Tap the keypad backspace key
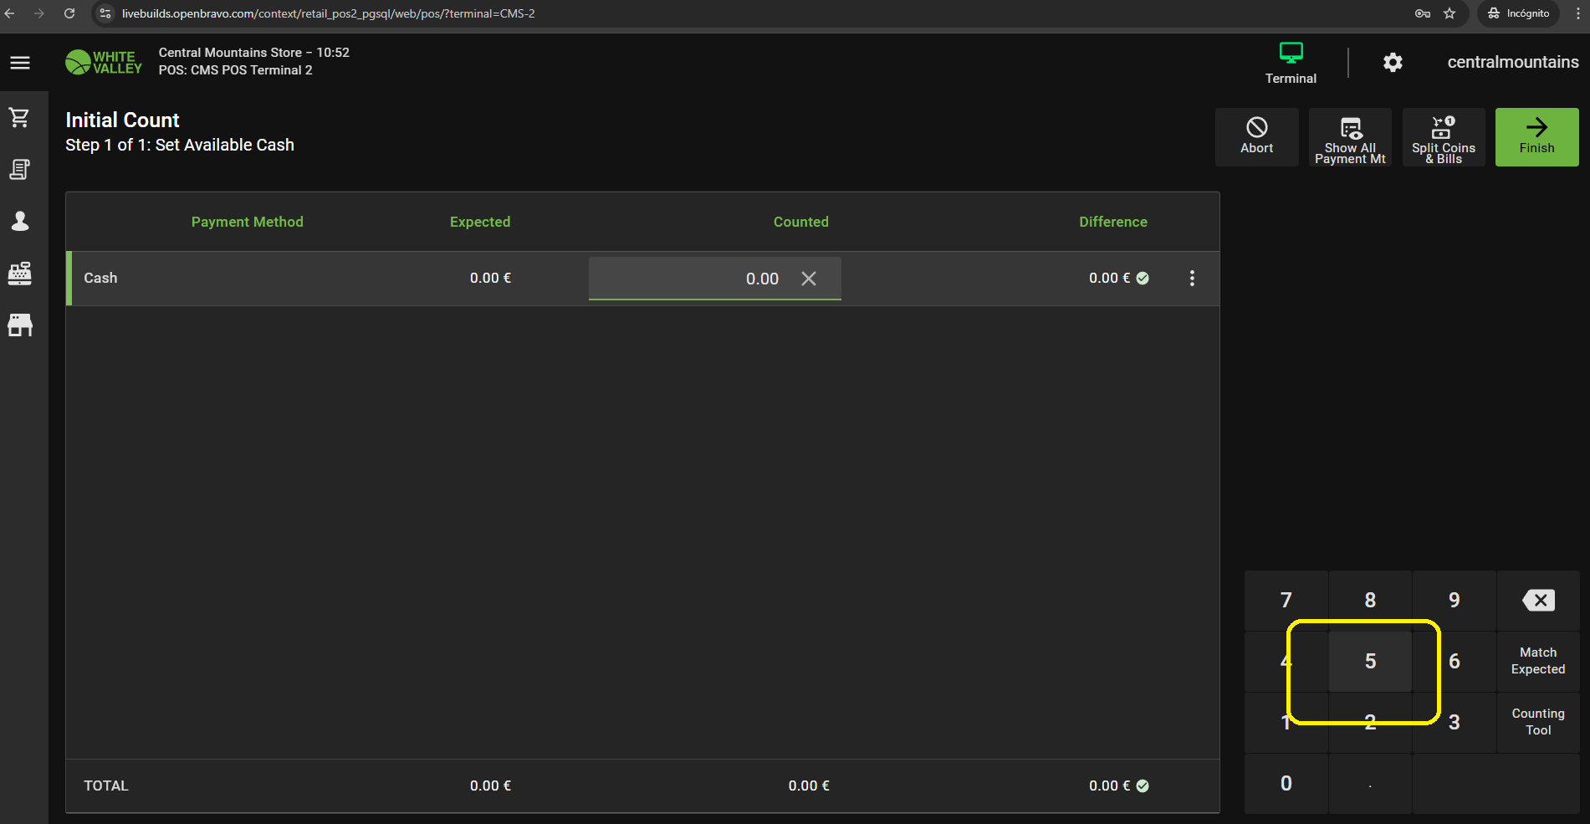 1538,600
